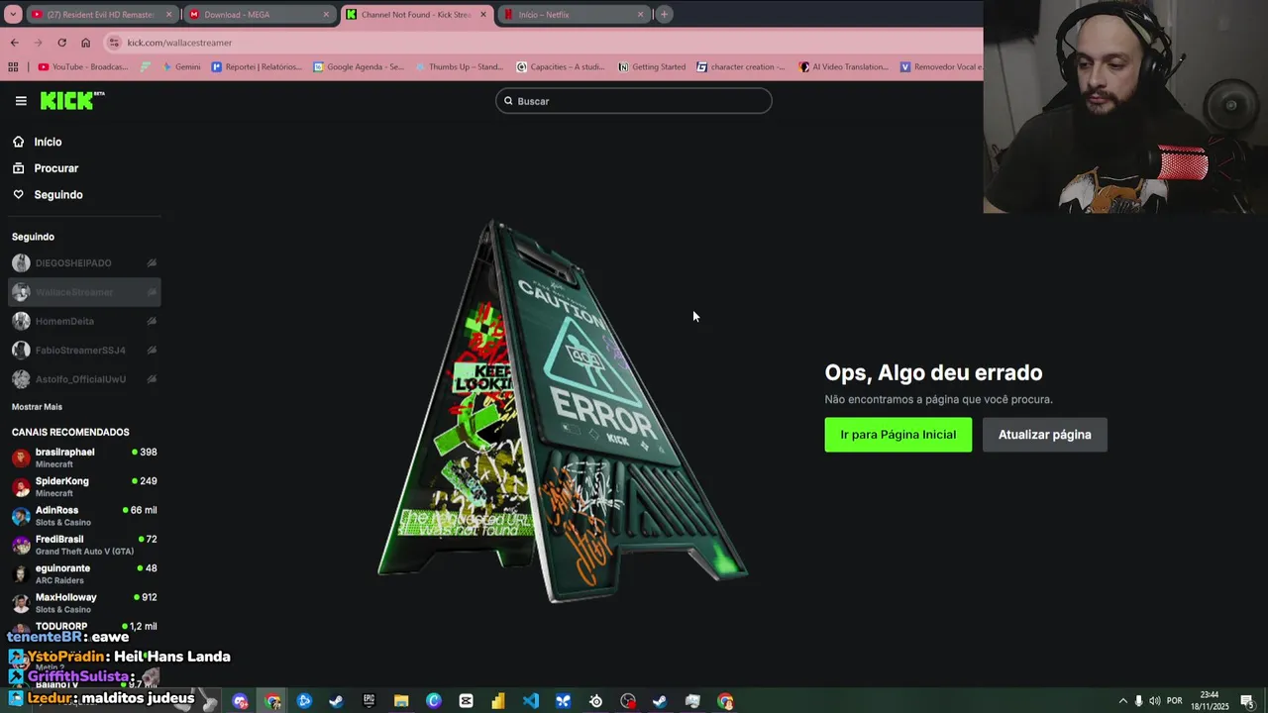This screenshot has width=1268, height=713.
Task: Go back with browser back arrow
Action: pyautogui.click(x=14, y=43)
